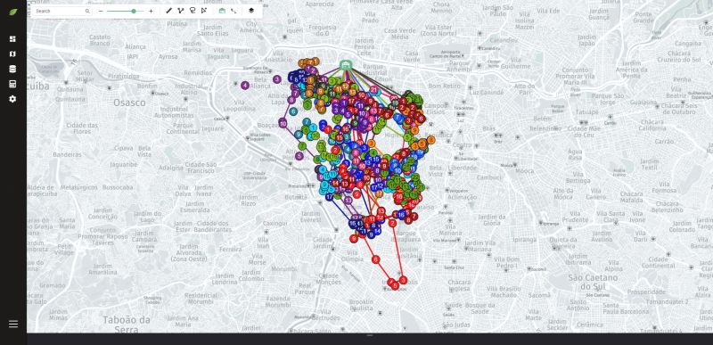
Task: Open the map view icon in sidebar
Action: [12, 54]
